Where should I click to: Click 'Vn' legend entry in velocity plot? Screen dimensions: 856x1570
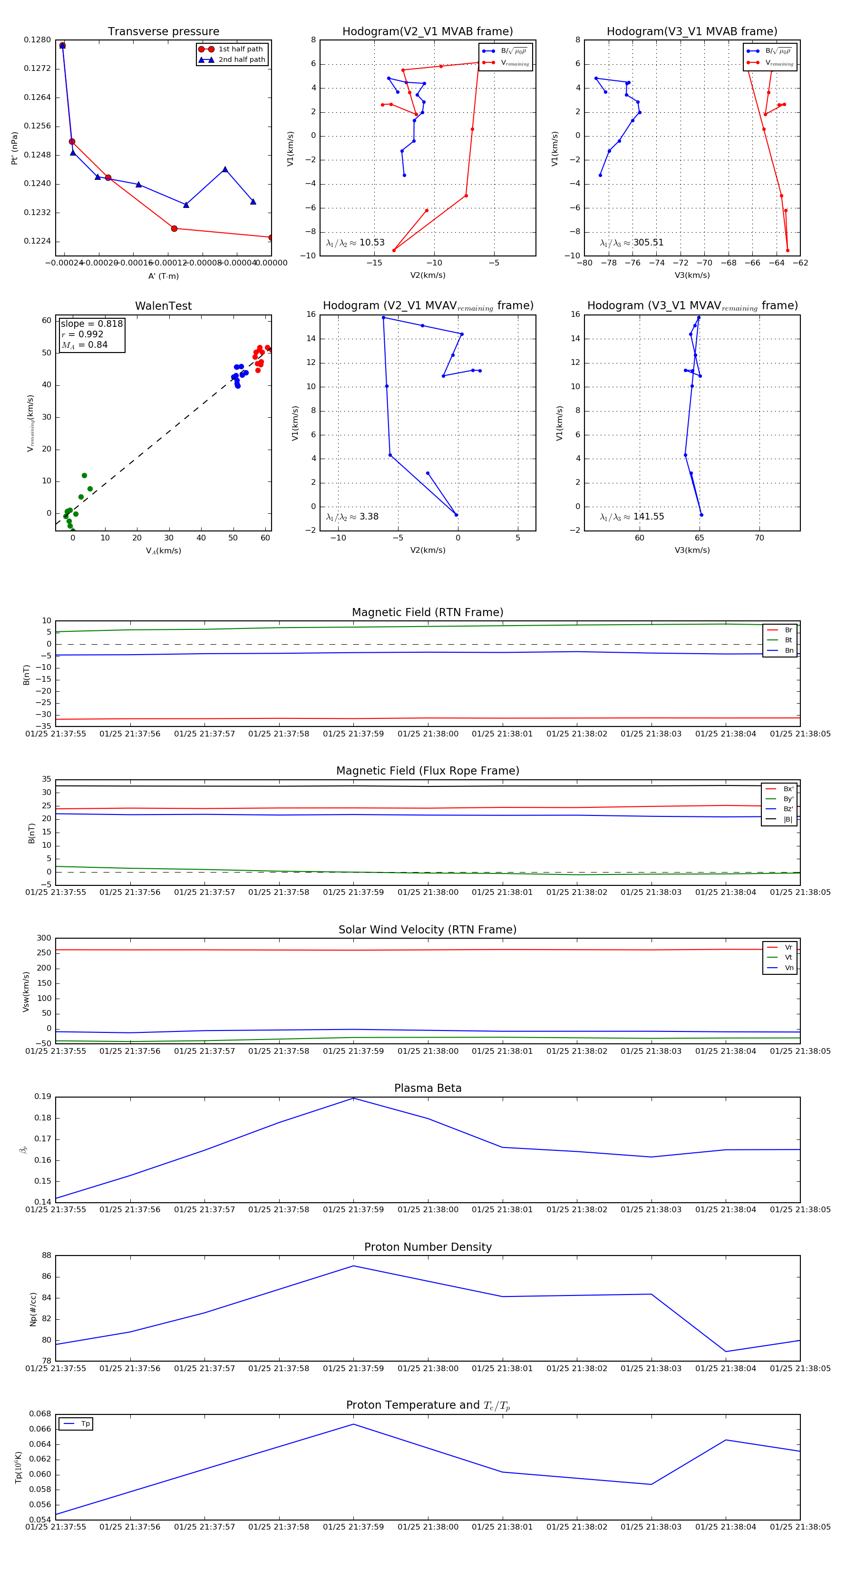tap(780, 968)
